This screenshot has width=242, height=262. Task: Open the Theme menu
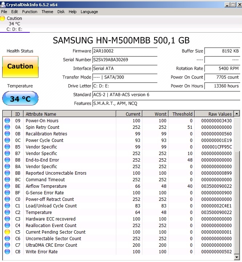pos(47,12)
